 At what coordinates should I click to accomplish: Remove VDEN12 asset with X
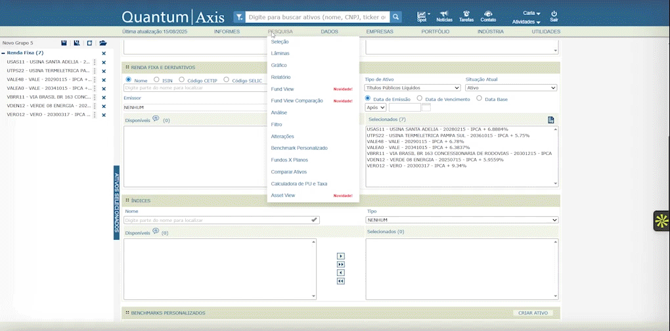point(104,106)
